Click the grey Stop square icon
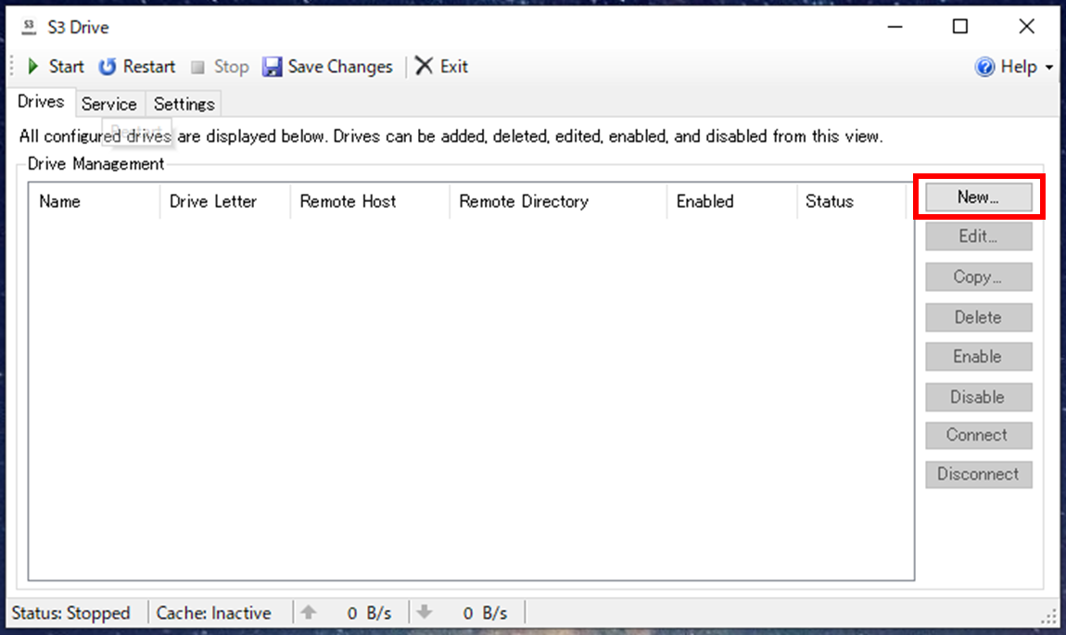This screenshot has height=635, width=1066. coord(197,67)
